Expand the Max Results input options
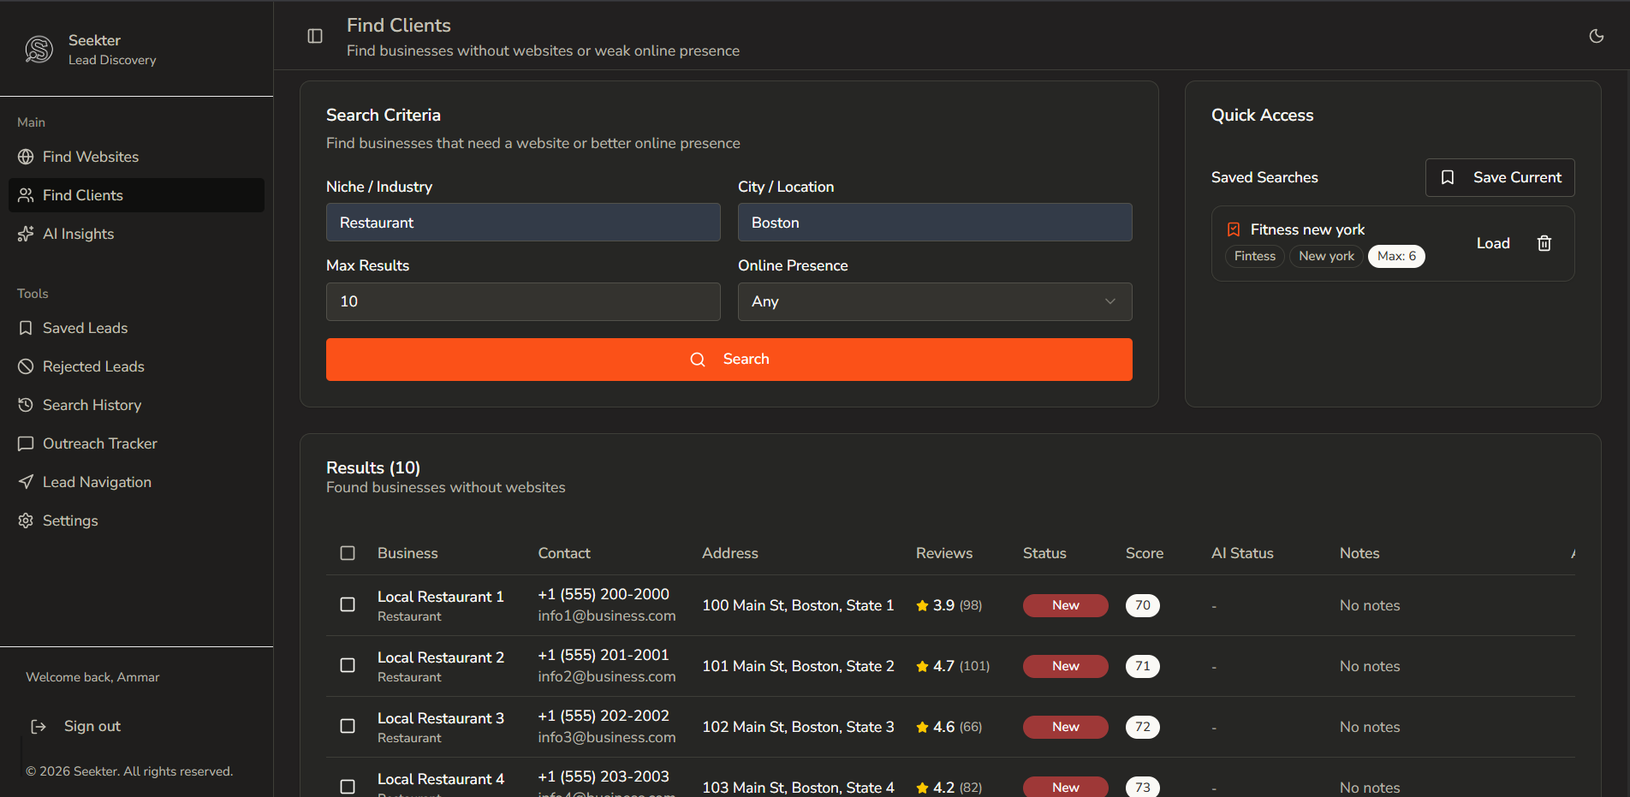 [523, 301]
